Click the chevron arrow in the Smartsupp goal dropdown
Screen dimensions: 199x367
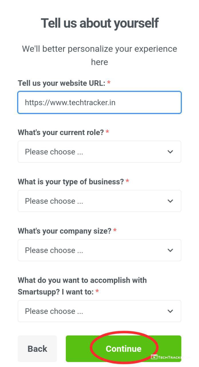pos(170,311)
